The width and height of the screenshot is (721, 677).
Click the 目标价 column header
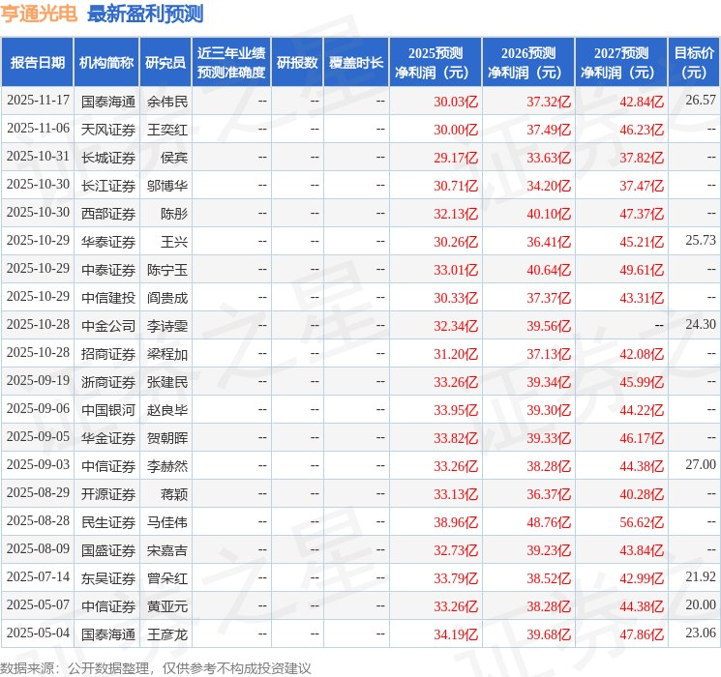(x=694, y=62)
